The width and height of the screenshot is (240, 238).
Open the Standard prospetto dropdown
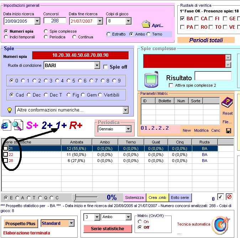[71, 223]
